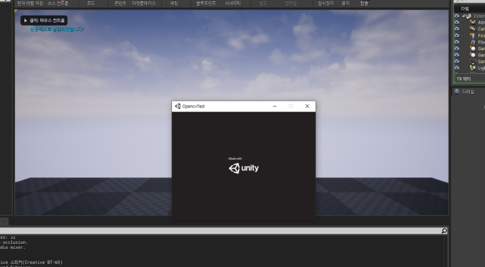The image size is (485, 267).
Task: Click the 탈출 eject button
Action: click(365, 3)
